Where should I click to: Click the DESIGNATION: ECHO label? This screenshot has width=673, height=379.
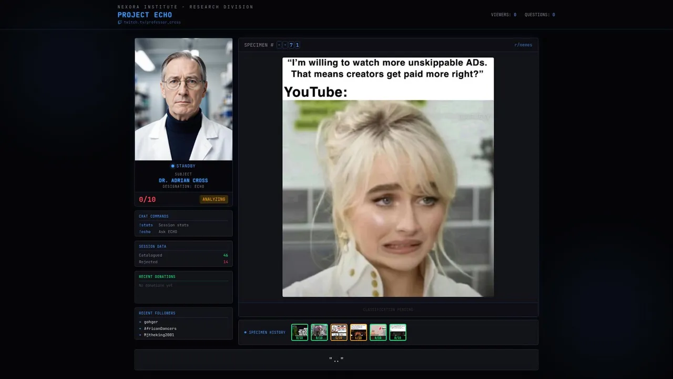pyautogui.click(x=183, y=186)
